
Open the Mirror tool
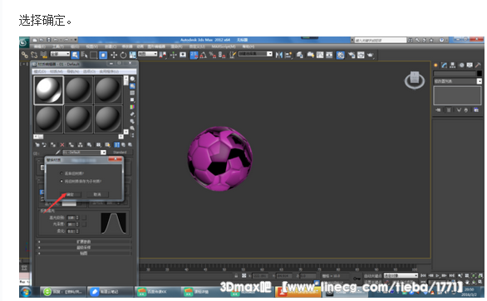point(279,56)
